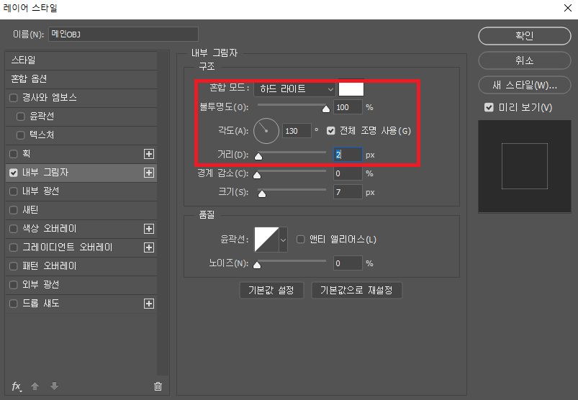
Task: Select the 내부 광선 effect row
Action: [x=81, y=191]
